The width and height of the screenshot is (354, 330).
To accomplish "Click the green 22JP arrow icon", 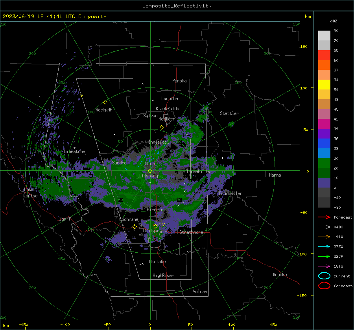I will pyautogui.click(x=324, y=256).
